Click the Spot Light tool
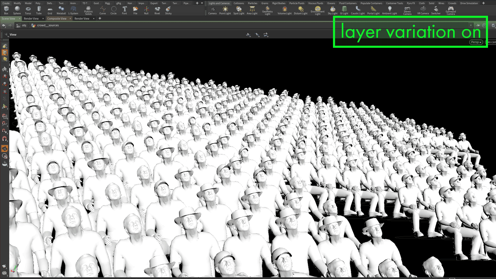The height and width of the screenshot is (279, 496). point(239,10)
